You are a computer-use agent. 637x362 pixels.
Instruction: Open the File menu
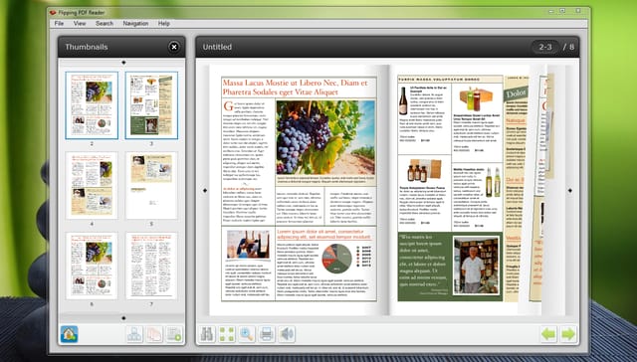pyautogui.click(x=59, y=24)
